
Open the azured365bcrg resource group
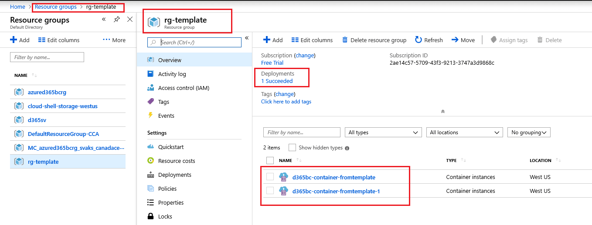pos(47,92)
